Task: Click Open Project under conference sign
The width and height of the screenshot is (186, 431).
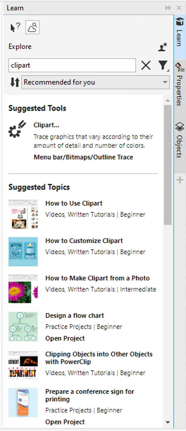Action: click(x=65, y=422)
